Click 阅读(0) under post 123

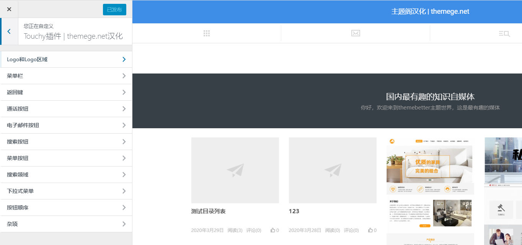333,230
